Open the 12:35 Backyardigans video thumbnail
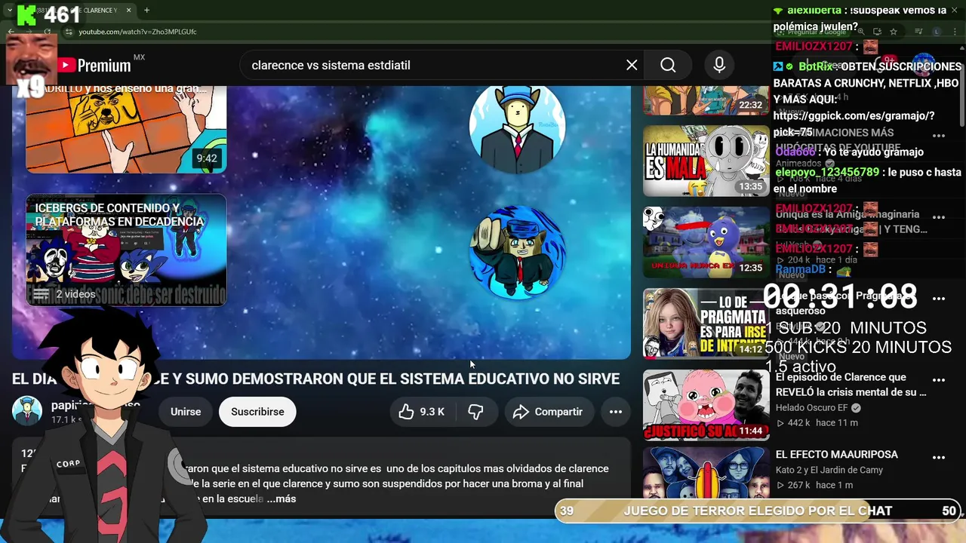This screenshot has height=543, width=966. 706,242
